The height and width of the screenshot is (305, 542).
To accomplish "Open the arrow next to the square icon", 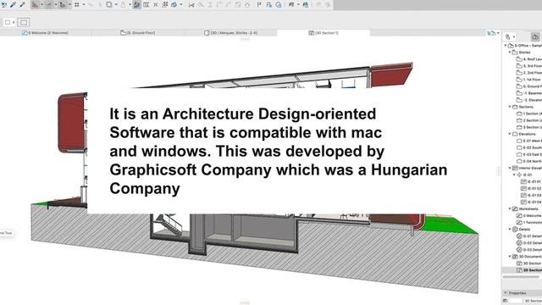I will [x=116, y=5].
